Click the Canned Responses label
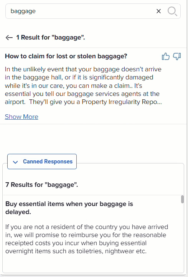The width and height of the screenshot is (188, 277). pyautogui.click(x=48, y=162)
